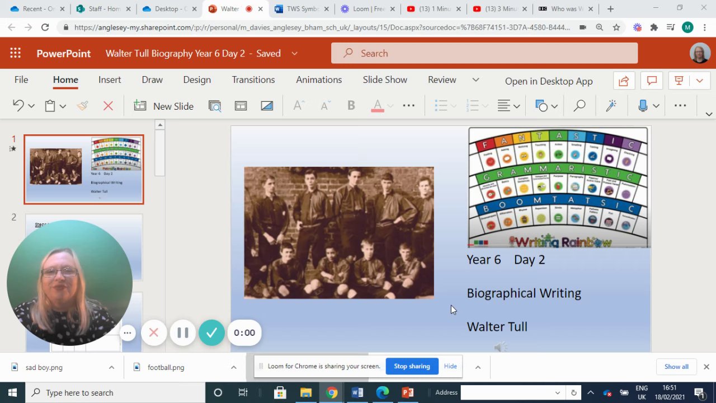This screenshot has height=403, width=716.
Task: Toggle Bold formatting
Action: pyautogui.click(x=351, y=106)
